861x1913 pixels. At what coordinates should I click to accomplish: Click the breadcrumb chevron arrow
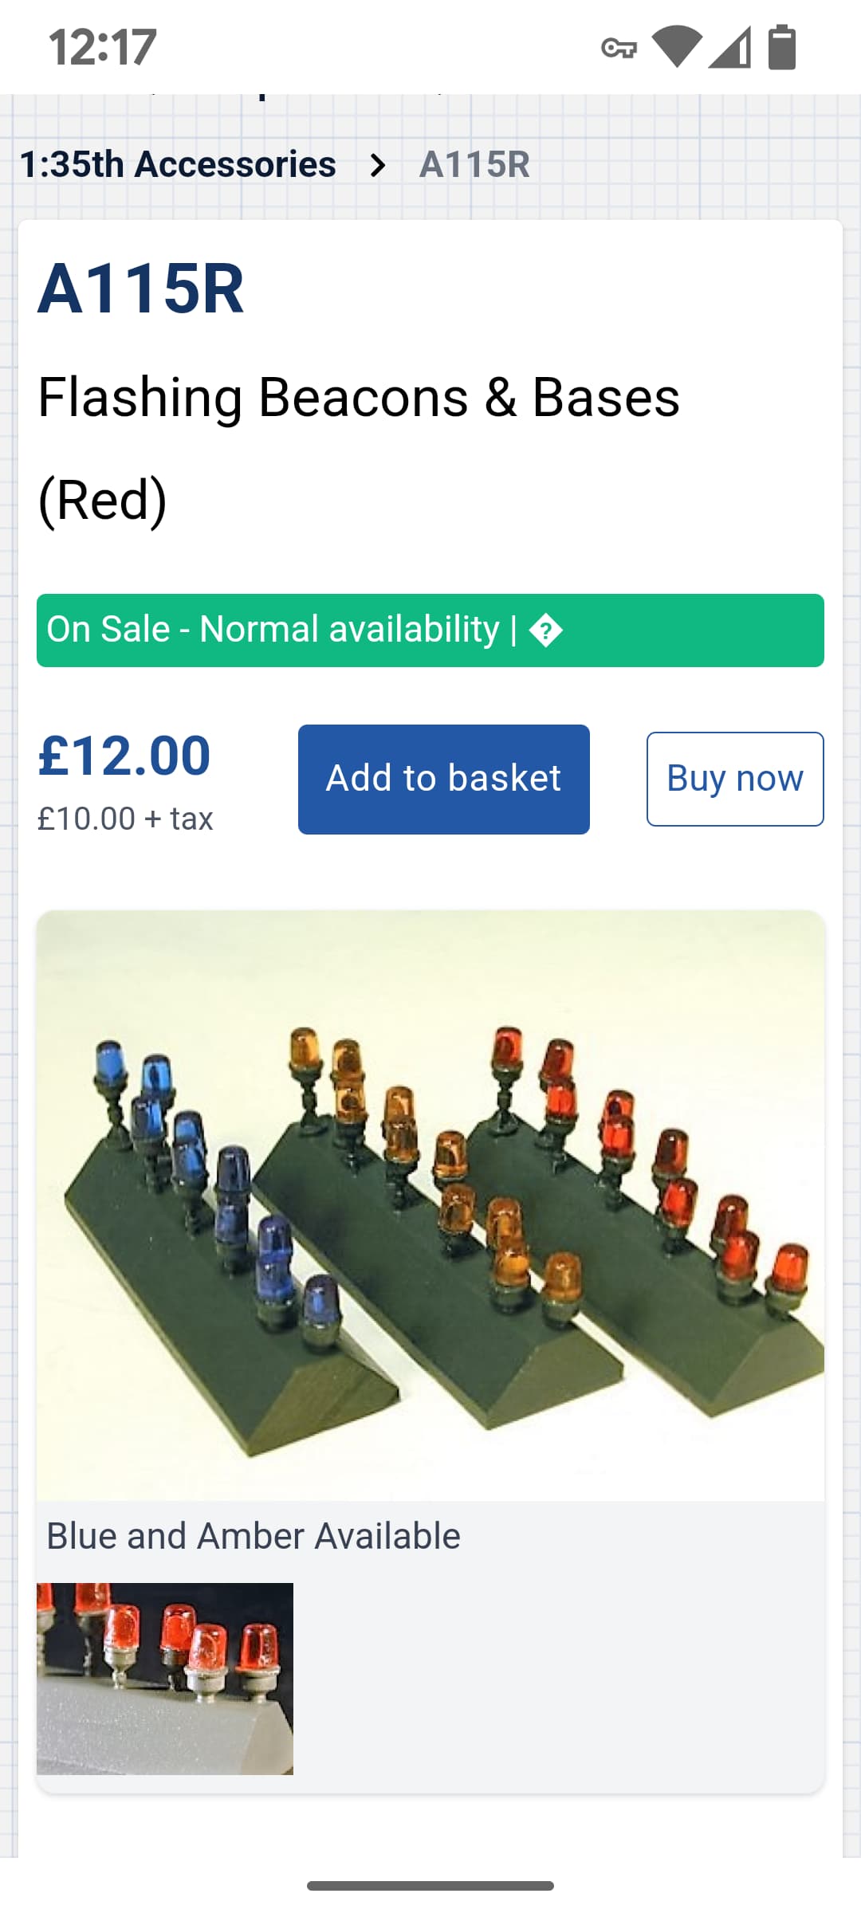[378, 165]
